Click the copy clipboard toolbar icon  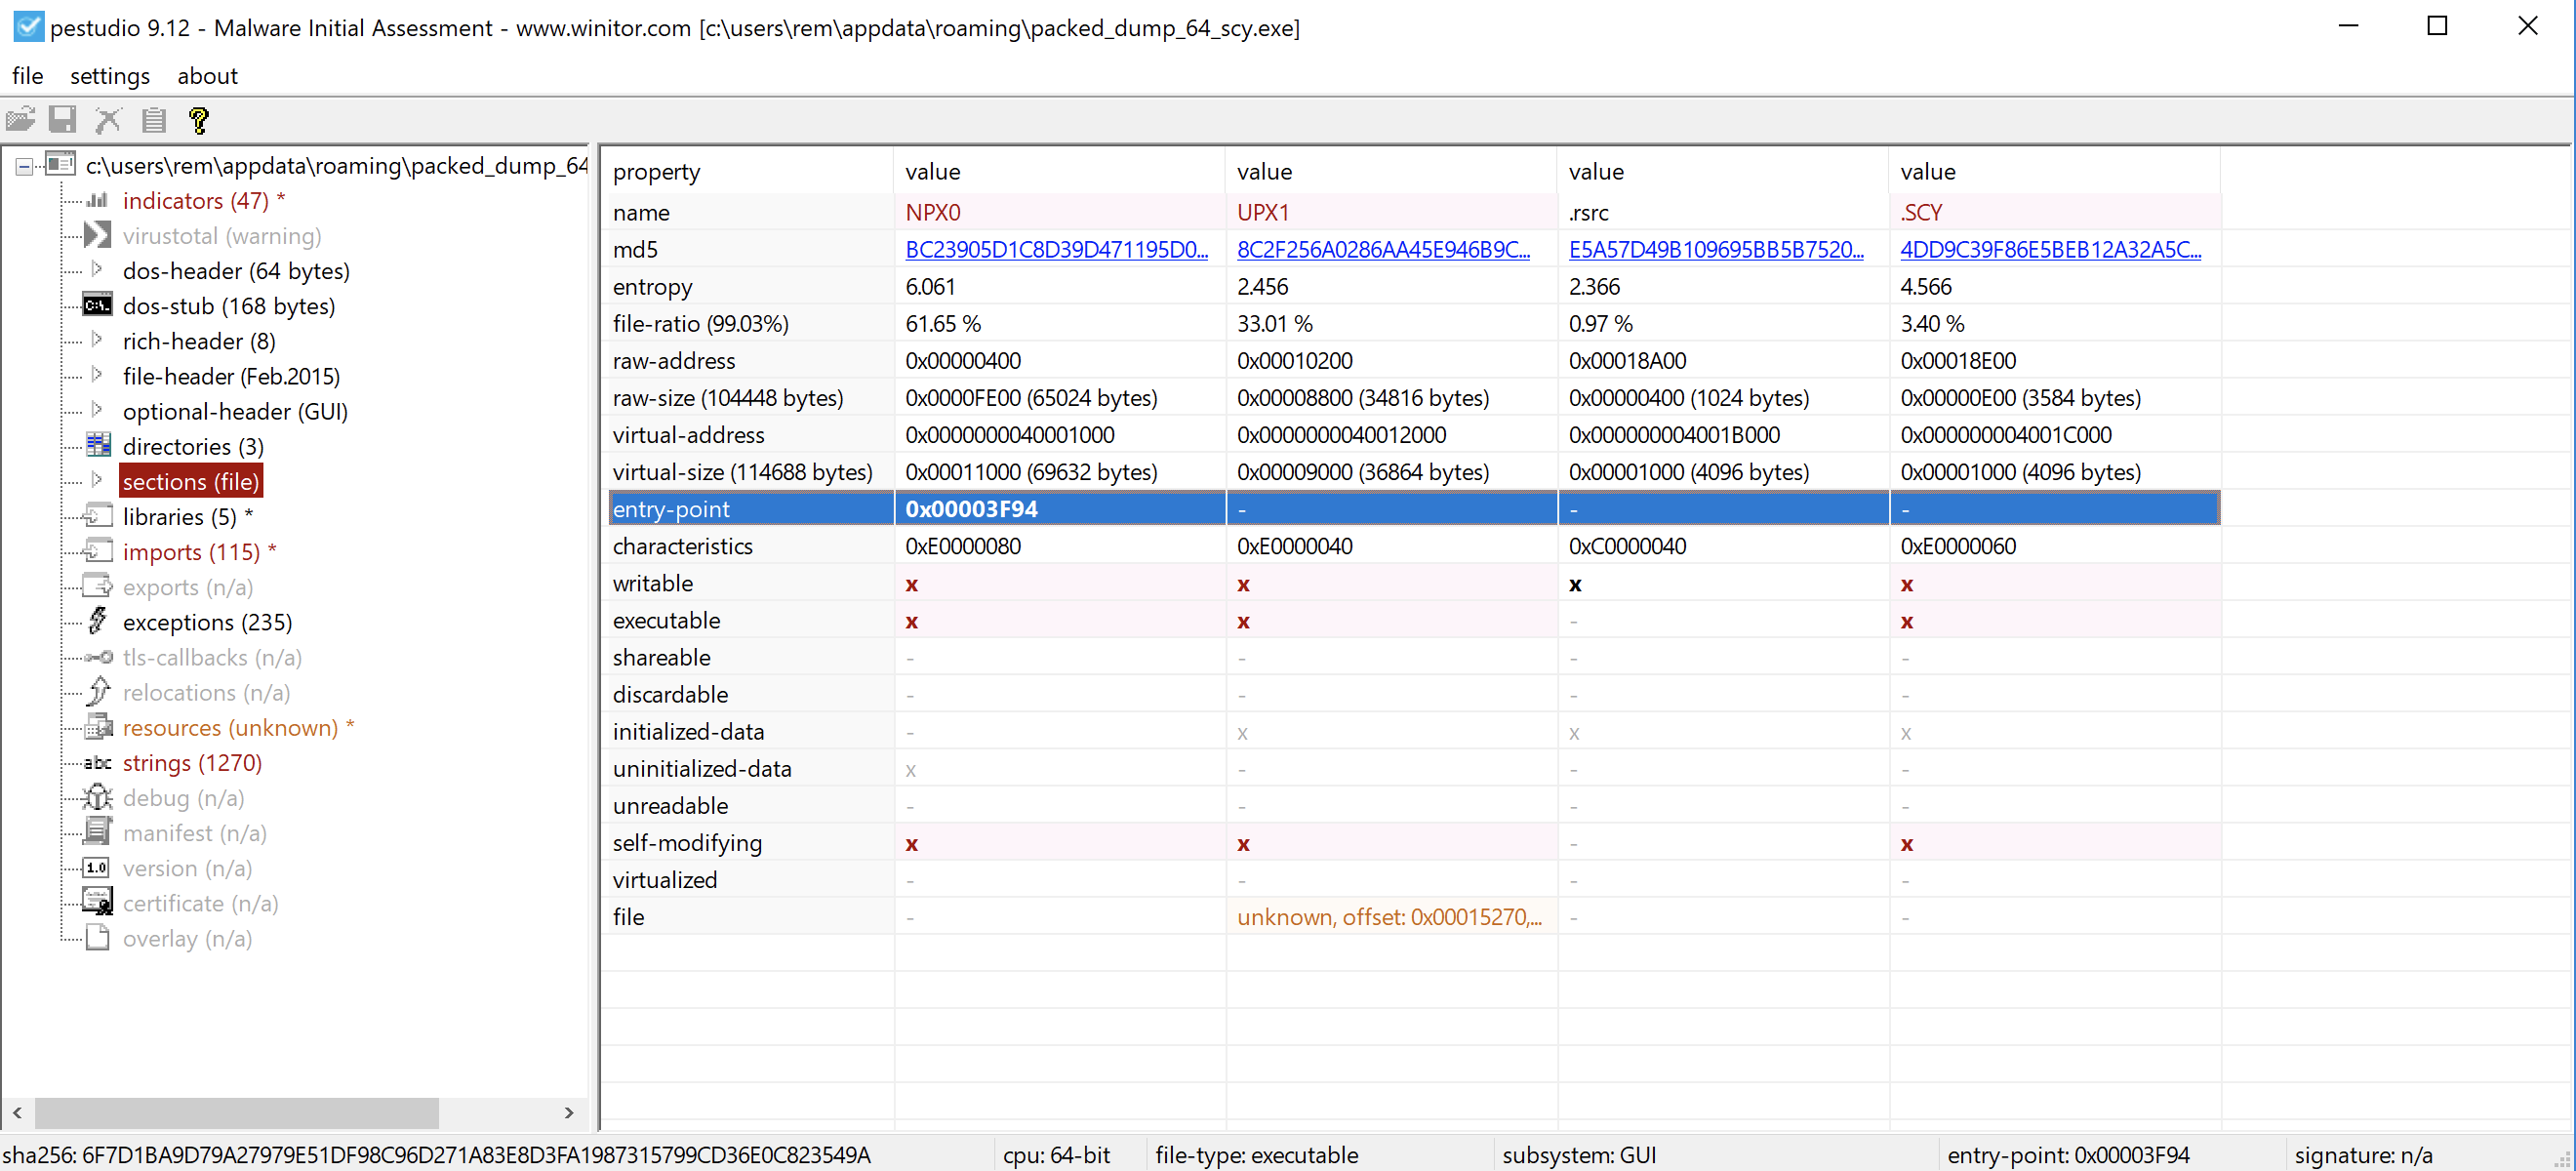coord(153,120)
